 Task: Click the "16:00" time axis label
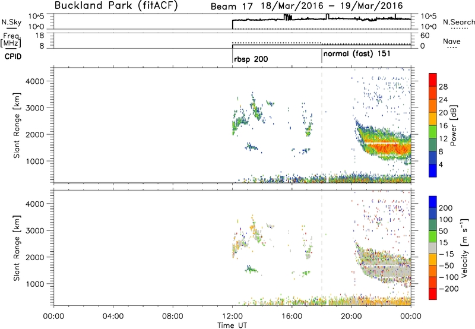click(x=292, y=317)
